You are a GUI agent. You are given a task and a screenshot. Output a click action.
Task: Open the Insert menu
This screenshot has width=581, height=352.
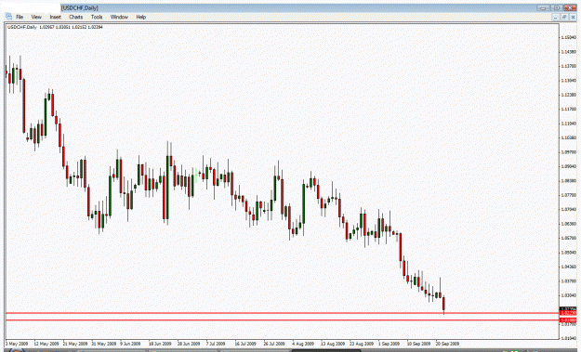point(55,17)
